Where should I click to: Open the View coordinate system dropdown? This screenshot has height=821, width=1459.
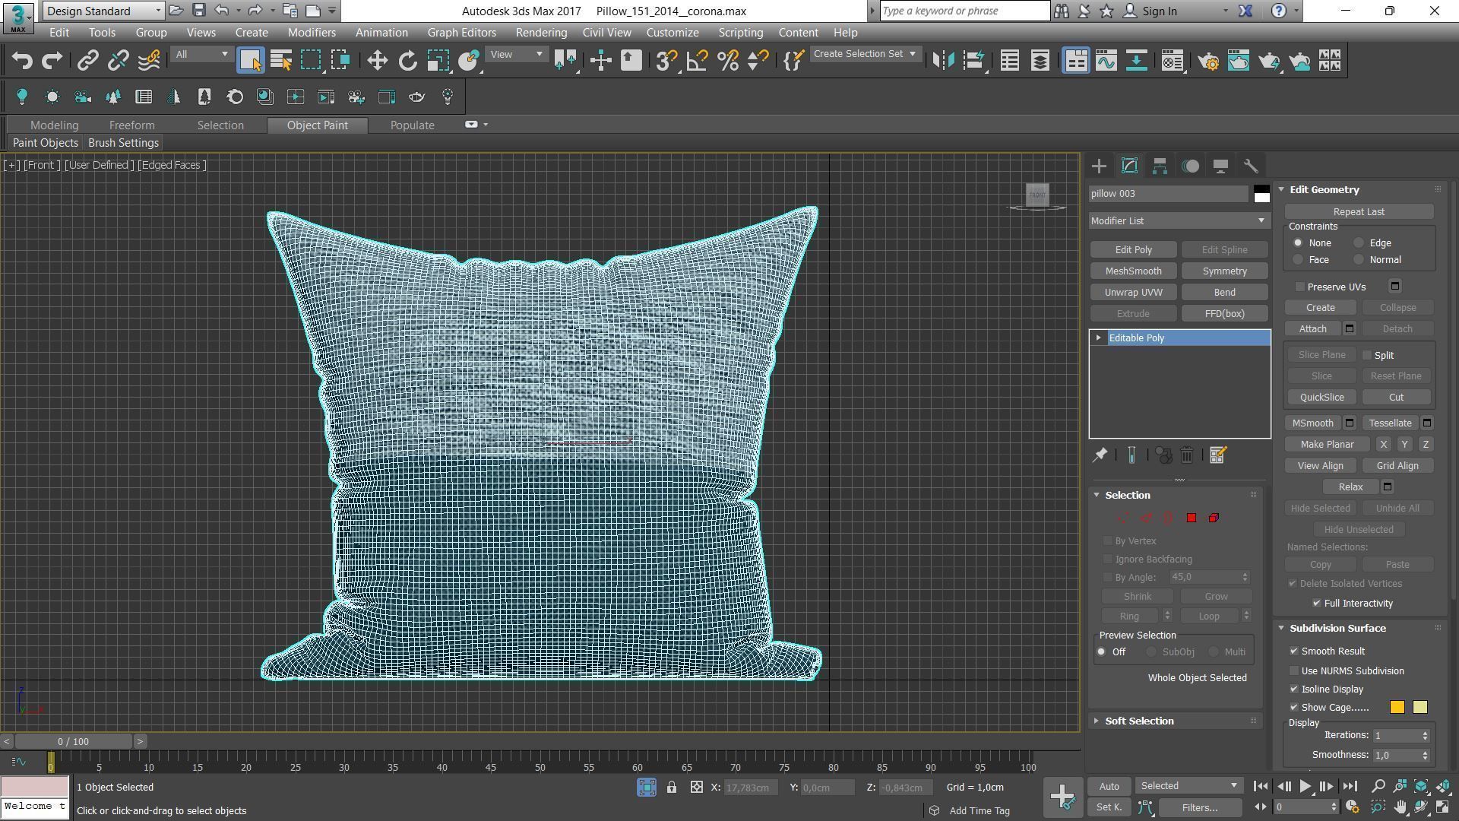(x=516, y=55)
